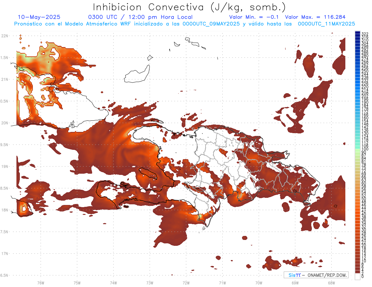Click the 72W longitude label
Screen dimensions: 372x287
click(x=186, y=283)
